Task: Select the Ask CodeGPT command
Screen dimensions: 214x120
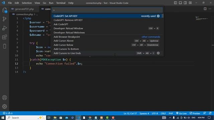Action: coord(107,24)
